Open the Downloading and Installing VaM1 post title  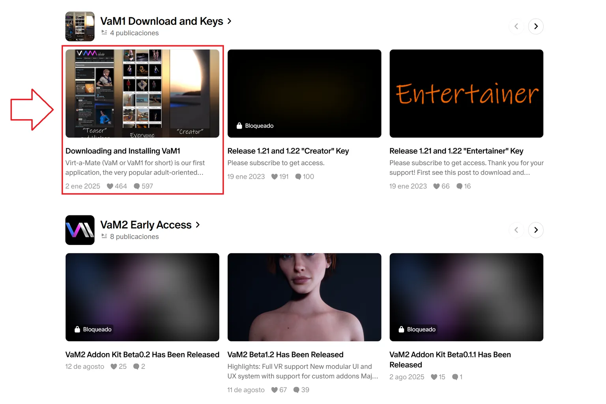pos(123,151)
